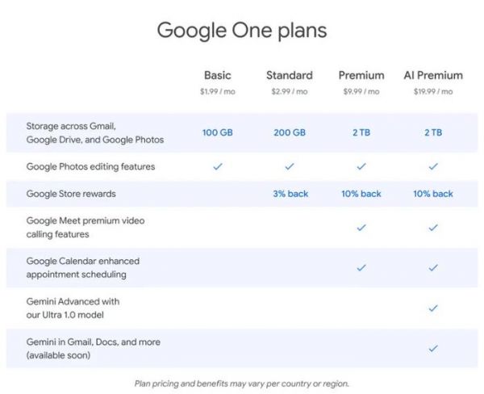Click the 200 GB storage value
This screenshot has width=484, height=394.
pyautogui.click(x=289, y=132)
